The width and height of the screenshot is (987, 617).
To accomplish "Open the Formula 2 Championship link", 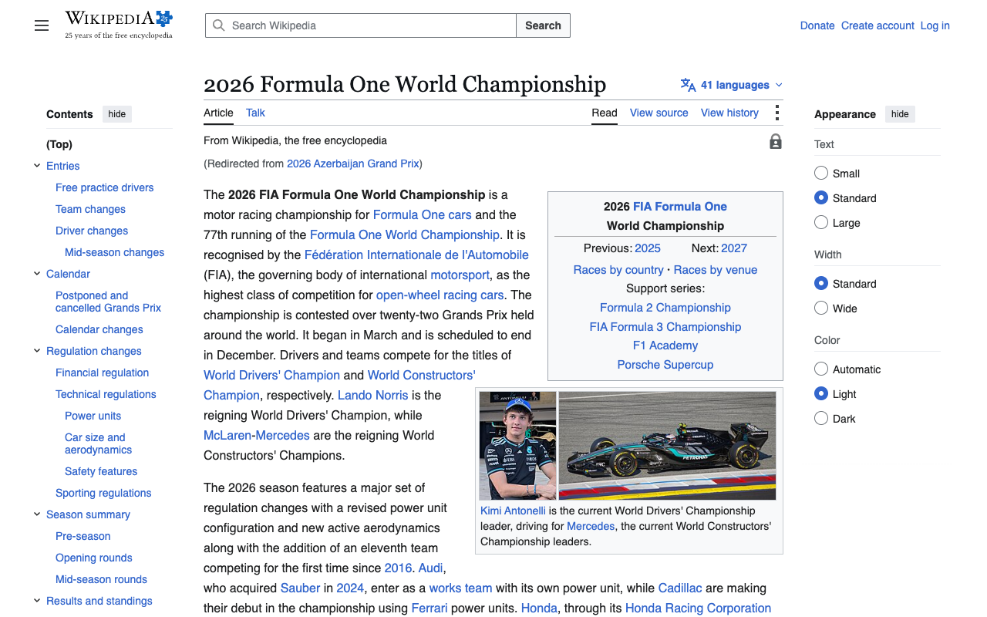I will [665, 307].
